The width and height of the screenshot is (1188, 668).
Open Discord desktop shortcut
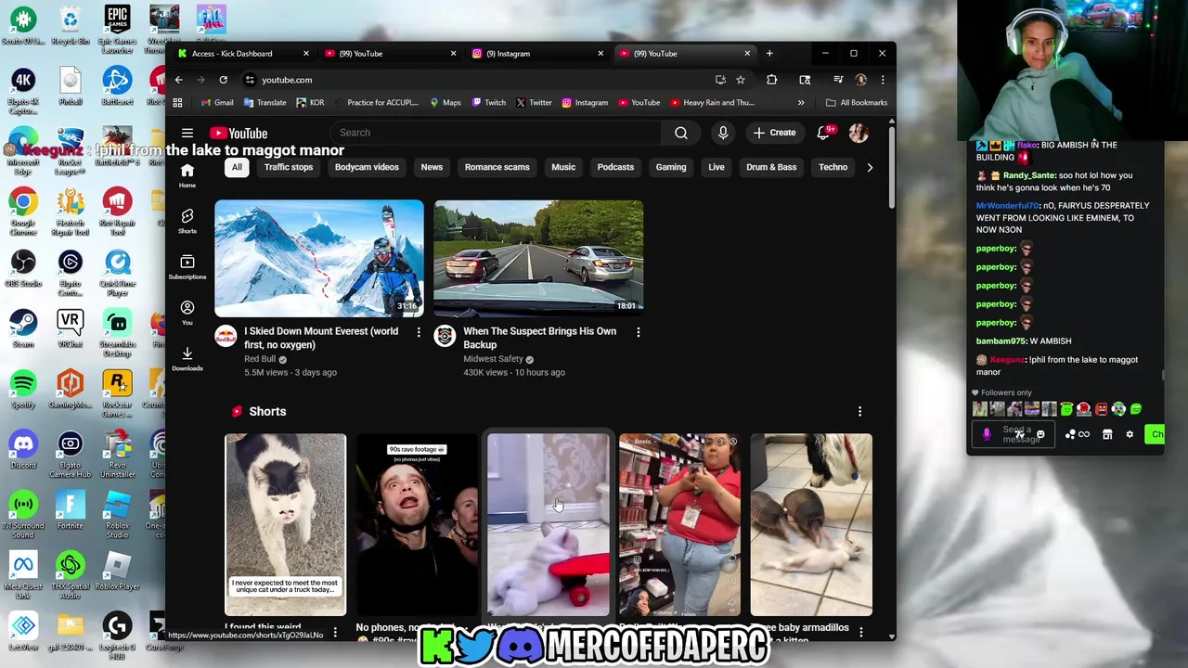coord(23,448)
